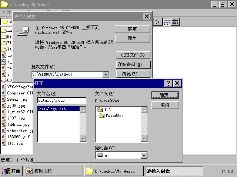This screenshot has width=237, height=177.
Task: Click the small icons view toolbar icon
Action: 158,22
